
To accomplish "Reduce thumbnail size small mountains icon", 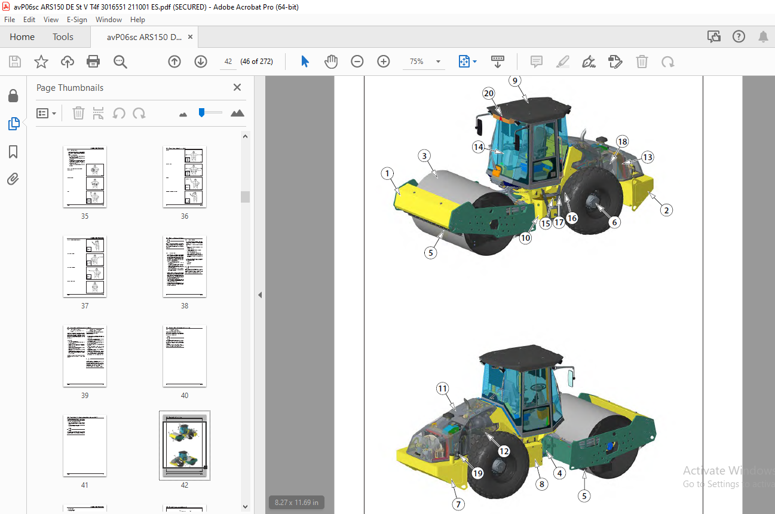I will [x=183, y=114].
